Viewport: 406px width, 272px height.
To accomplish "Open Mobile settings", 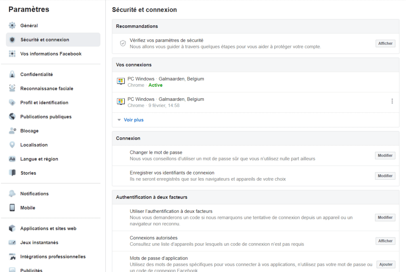I will point(53,208).
